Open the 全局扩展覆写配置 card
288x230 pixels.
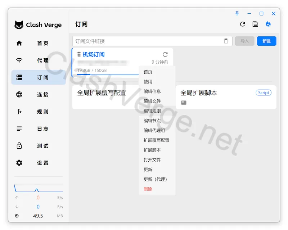tap(105, 97)
